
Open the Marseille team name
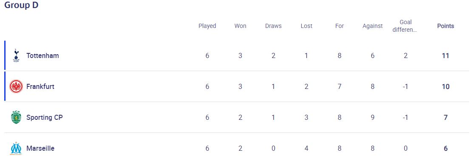[x=40, y=148]
